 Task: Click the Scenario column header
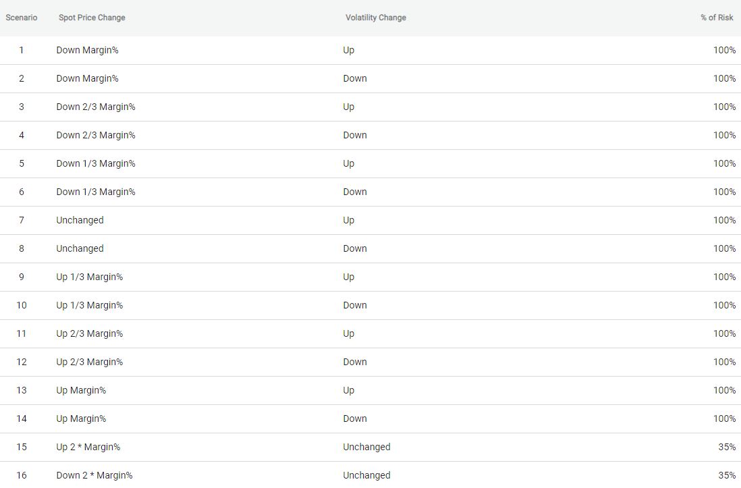(22, 18)
